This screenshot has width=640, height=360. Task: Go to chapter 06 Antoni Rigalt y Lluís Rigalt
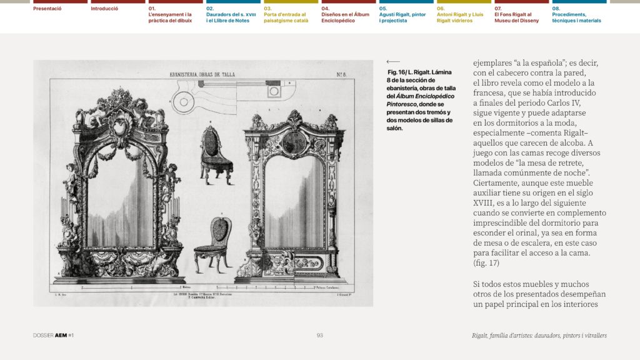pos(459,14)
